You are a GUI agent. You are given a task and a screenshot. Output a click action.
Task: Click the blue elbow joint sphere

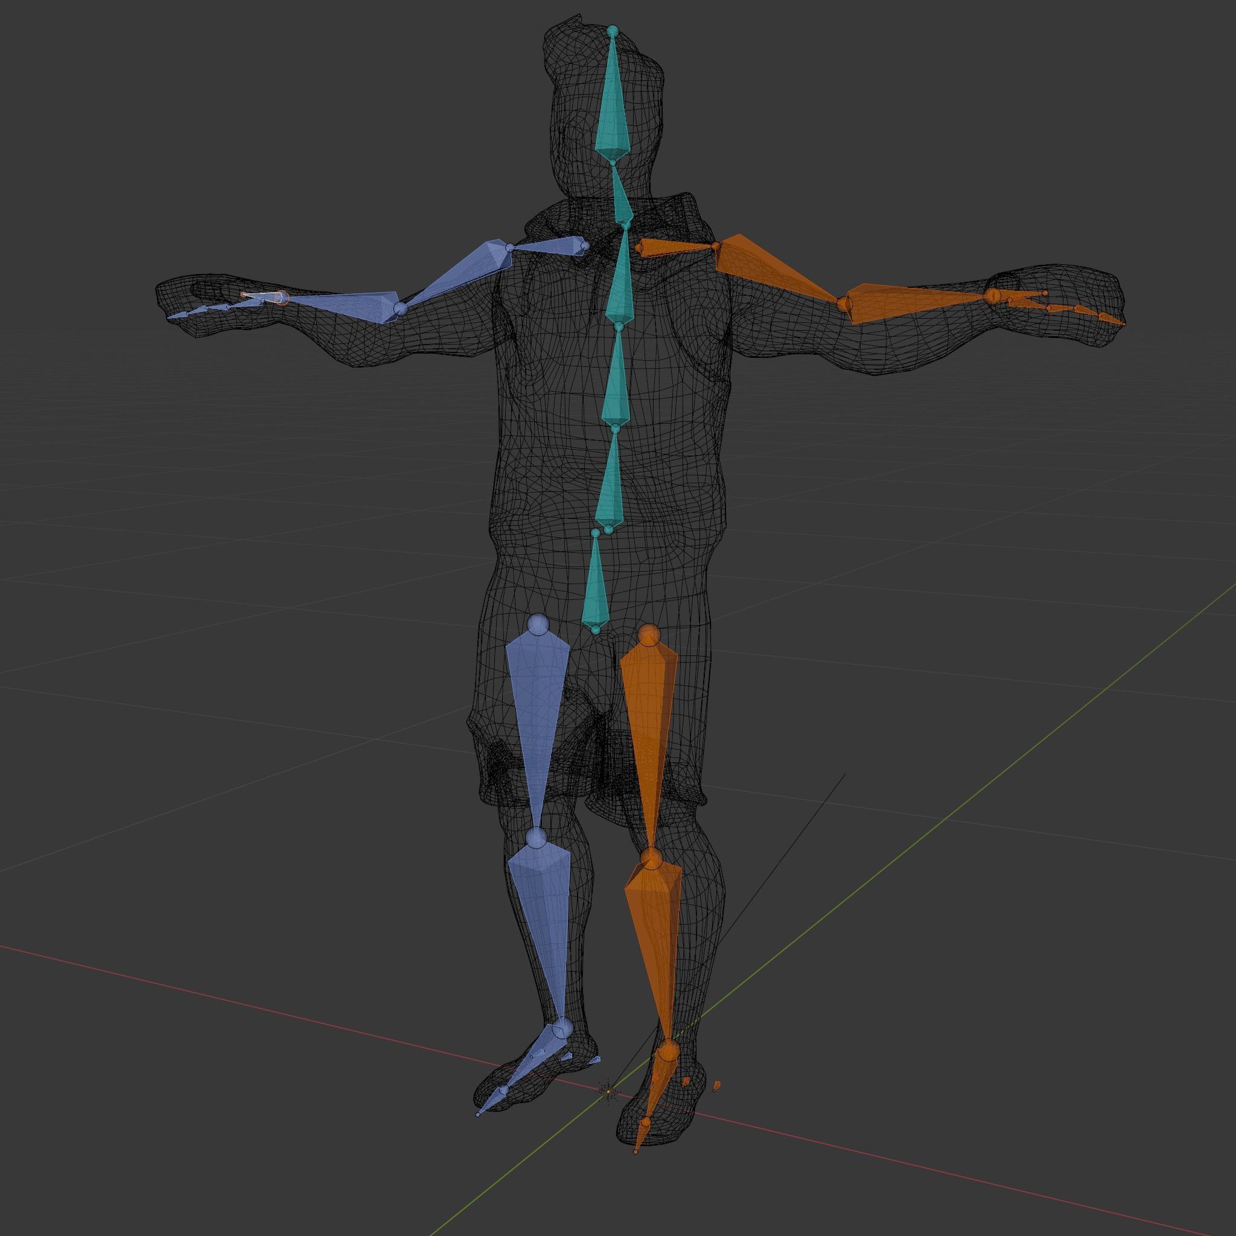(x=401, y=309)
